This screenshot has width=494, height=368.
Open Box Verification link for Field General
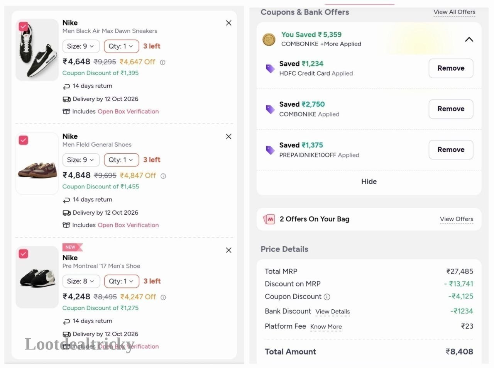128,225
